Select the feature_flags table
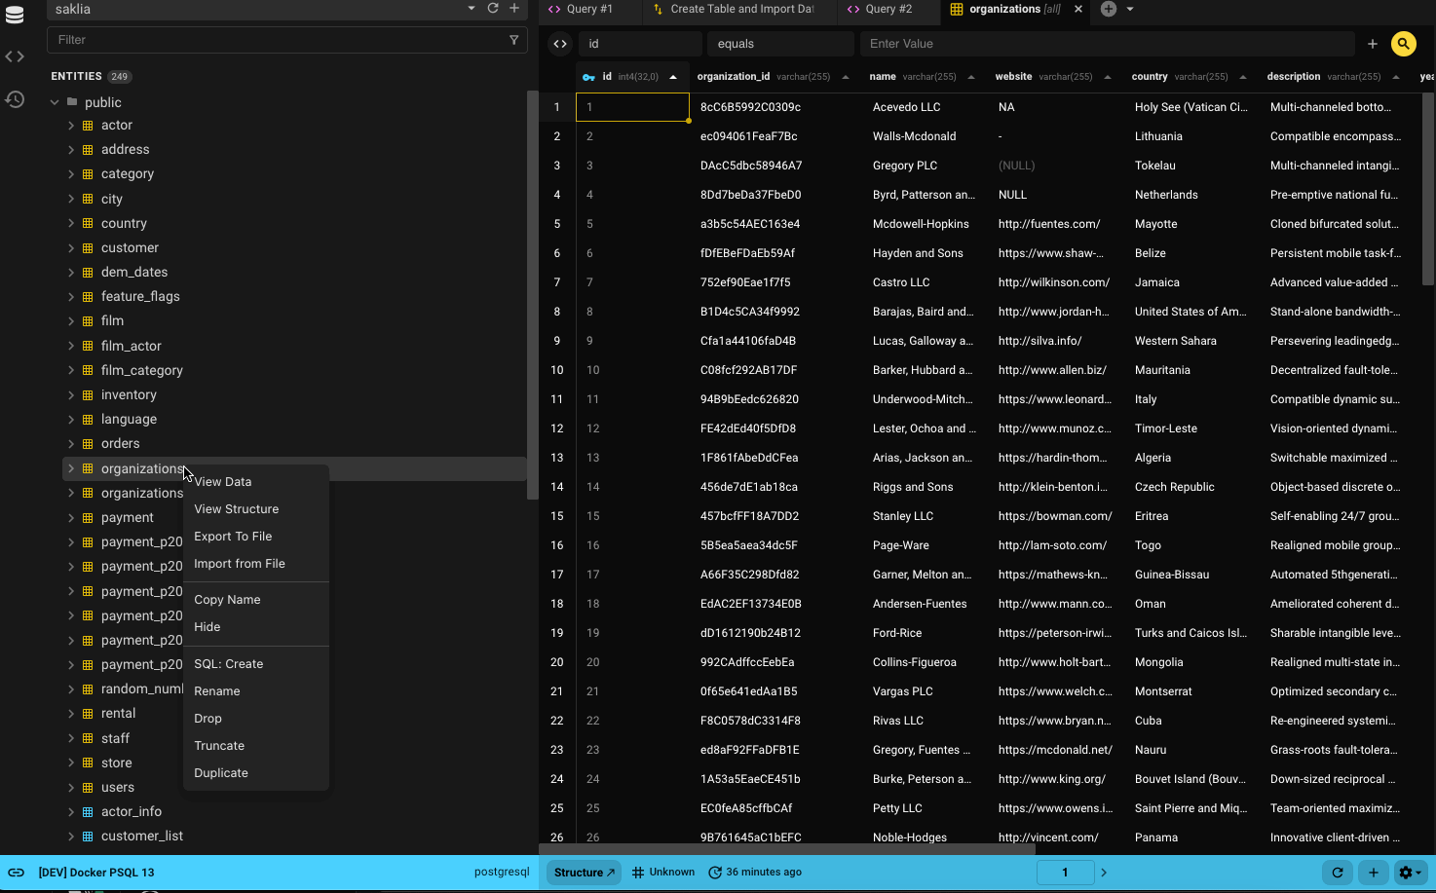The width and height of the screenshot is (1436, 893). 140,296
